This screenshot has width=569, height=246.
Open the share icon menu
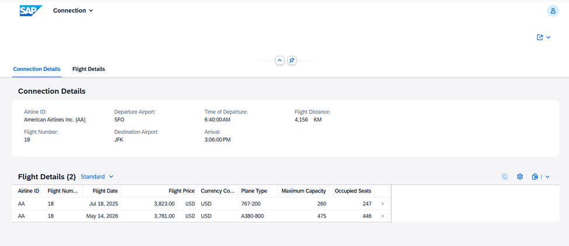tap(543, 37)
